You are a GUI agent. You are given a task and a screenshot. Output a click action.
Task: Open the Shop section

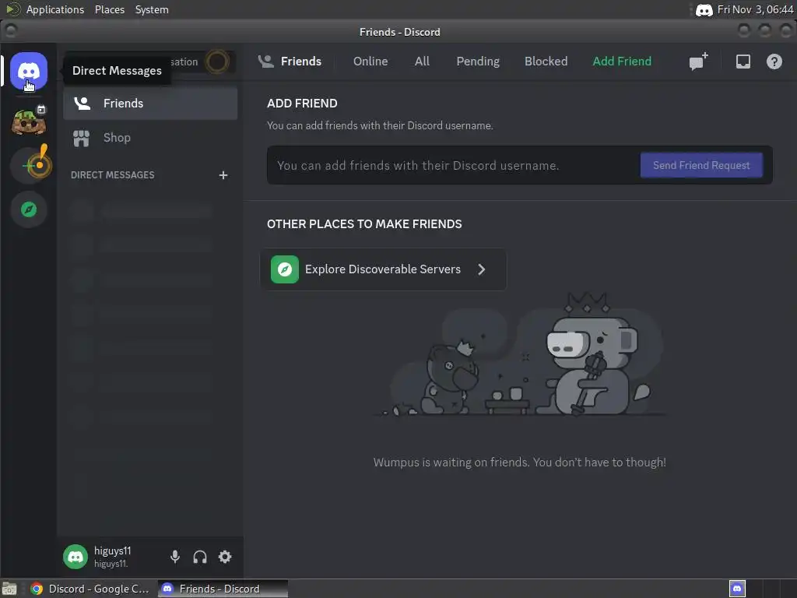pyautogui.click(x=150, y=138)
